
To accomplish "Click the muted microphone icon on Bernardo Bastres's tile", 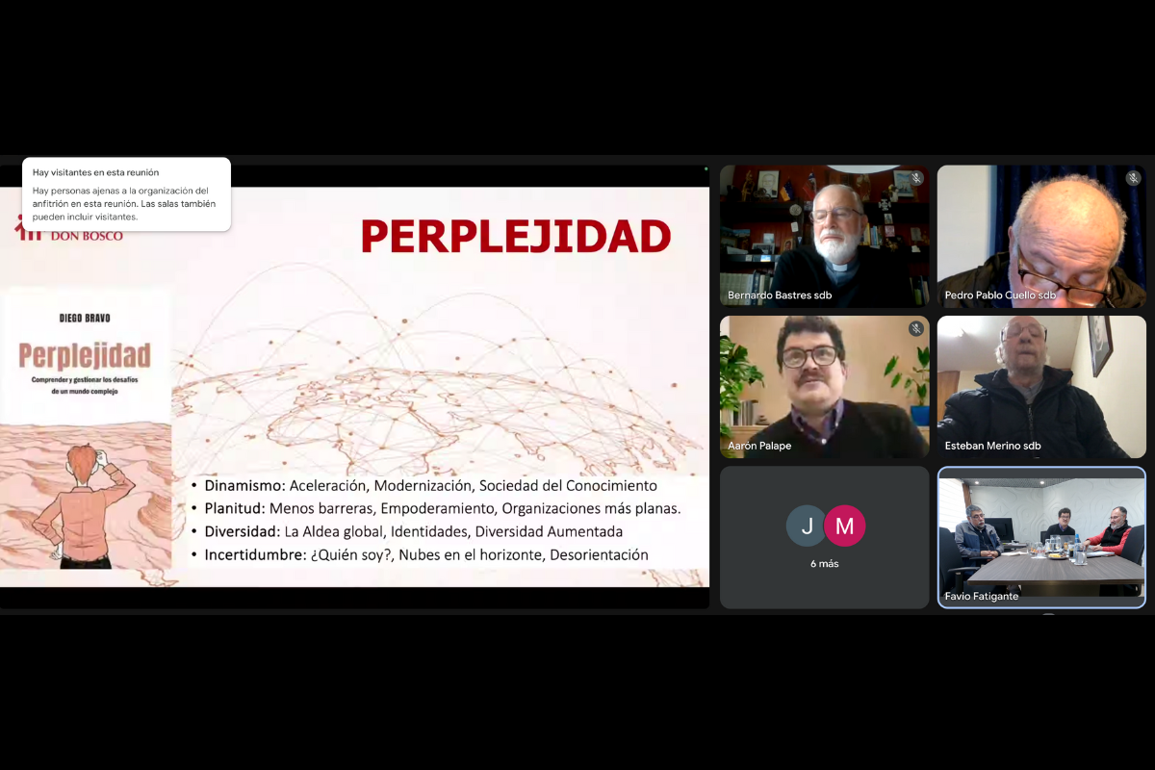I will (916, 178).
